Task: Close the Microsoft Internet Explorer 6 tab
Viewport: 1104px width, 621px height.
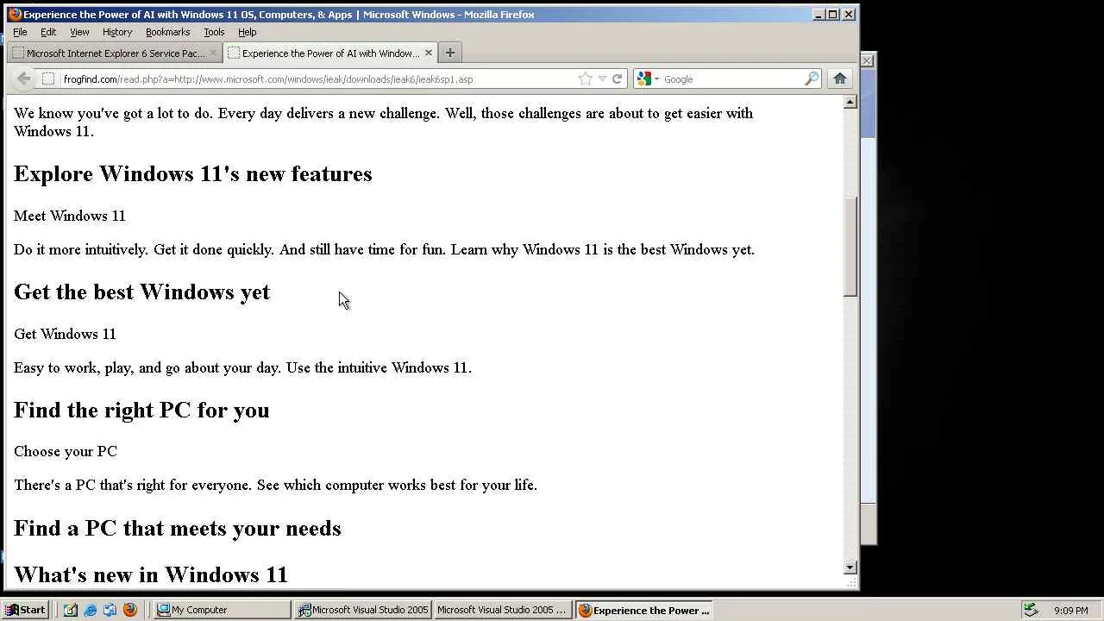Action: point(213,53)
